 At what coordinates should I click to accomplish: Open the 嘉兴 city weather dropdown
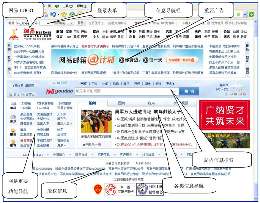tap(224, 85)
